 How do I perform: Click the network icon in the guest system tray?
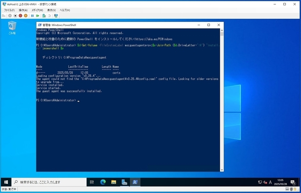[x=260, y=182]
